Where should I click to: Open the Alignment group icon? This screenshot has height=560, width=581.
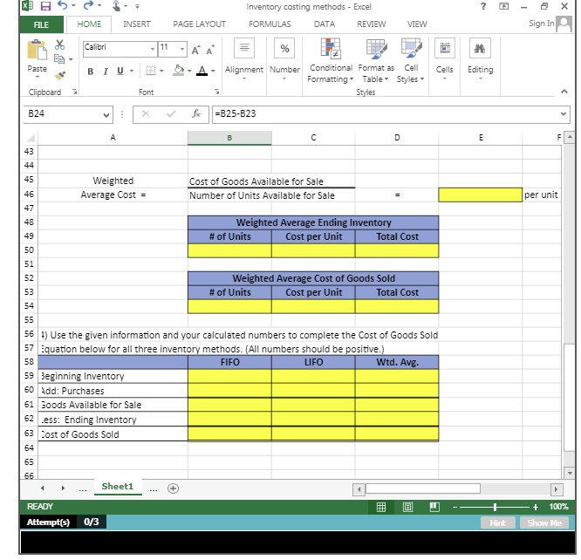click(244, 48)
